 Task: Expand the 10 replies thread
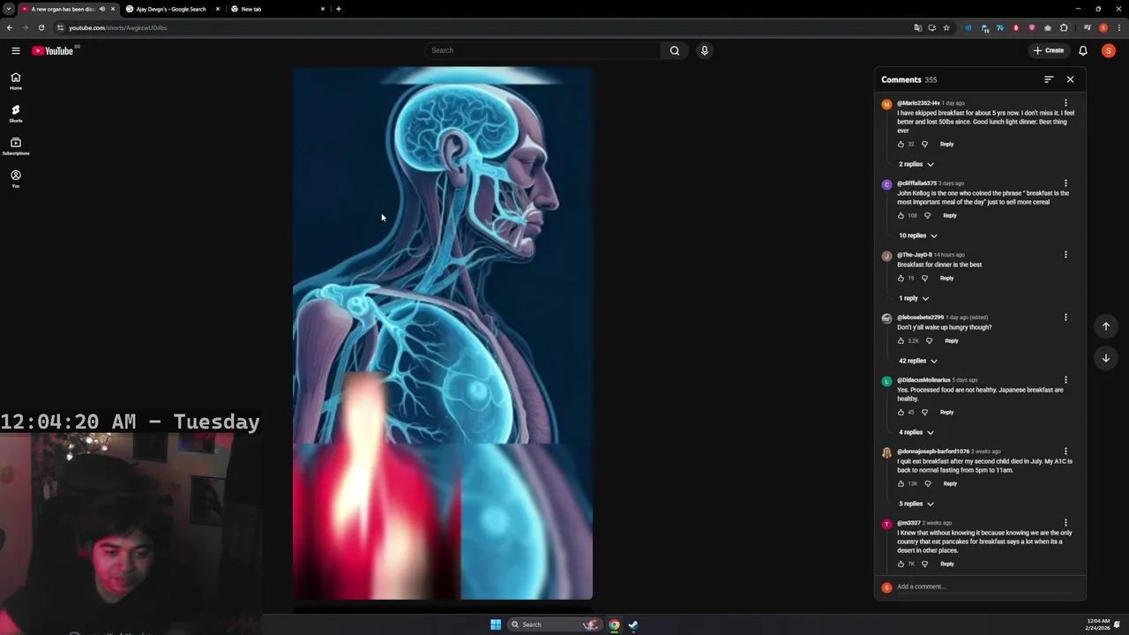pos(918,235)
